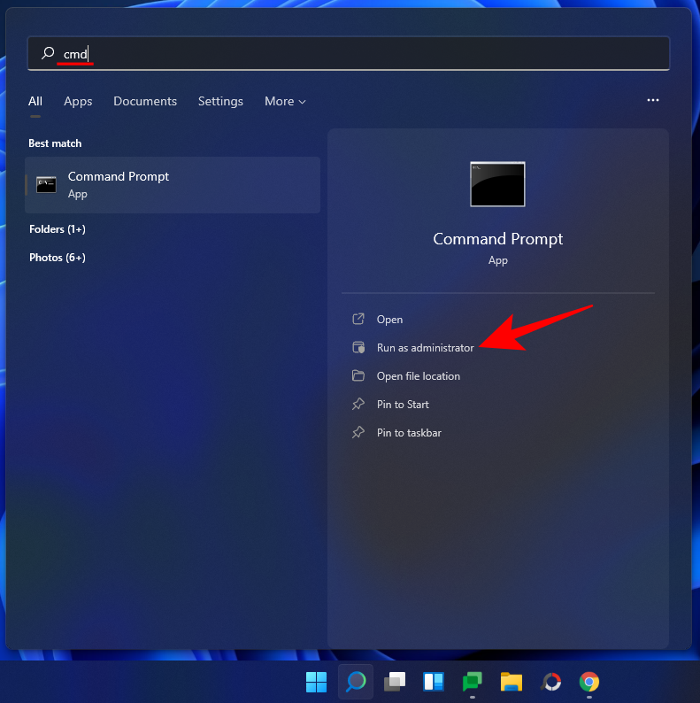Select Pin to Start option
The image size is (700, 703).
tap(403, 405)
